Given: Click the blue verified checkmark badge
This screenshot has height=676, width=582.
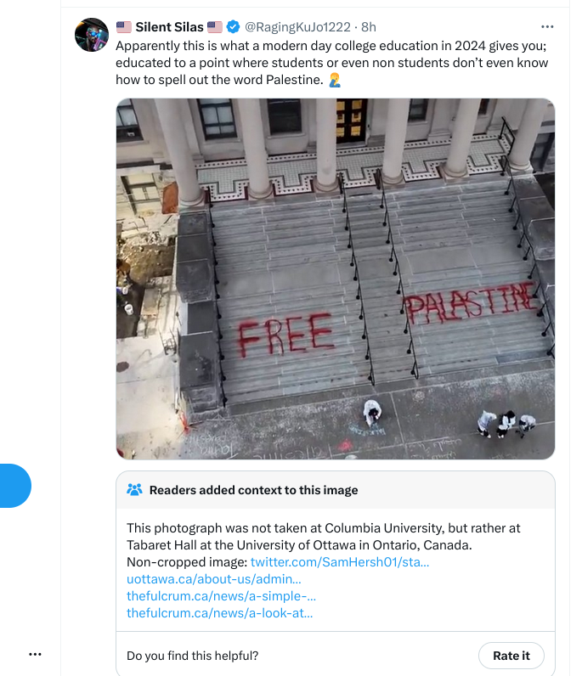Looking at the screenshot, I should point(233,26).
